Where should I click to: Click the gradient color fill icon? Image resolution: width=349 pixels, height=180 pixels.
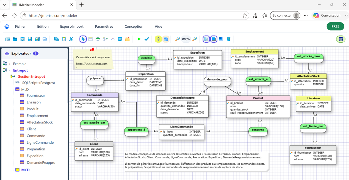tap(221, 39)
